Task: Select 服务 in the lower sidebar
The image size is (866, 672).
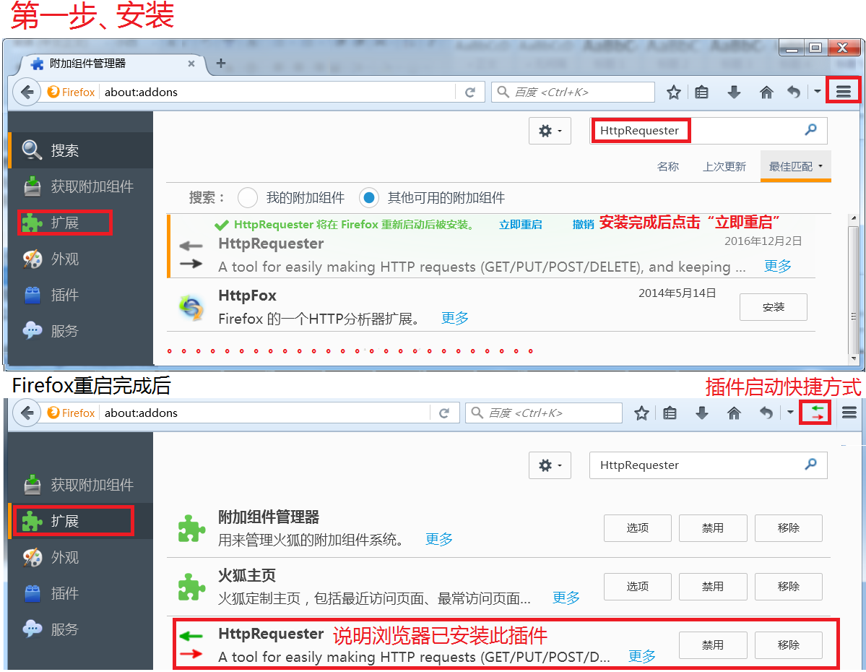Action: 81,629
